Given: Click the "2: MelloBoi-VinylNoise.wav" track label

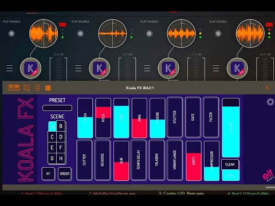Looking at the screenshot, I should point(112,193).
